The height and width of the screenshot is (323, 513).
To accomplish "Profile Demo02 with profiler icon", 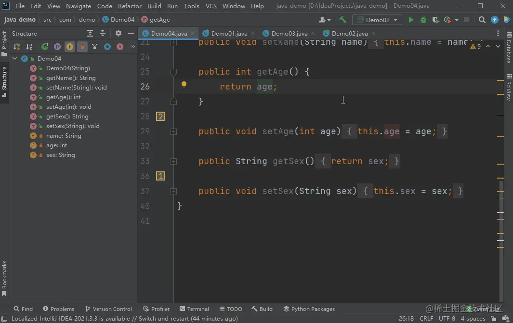I will click(447, 20).
